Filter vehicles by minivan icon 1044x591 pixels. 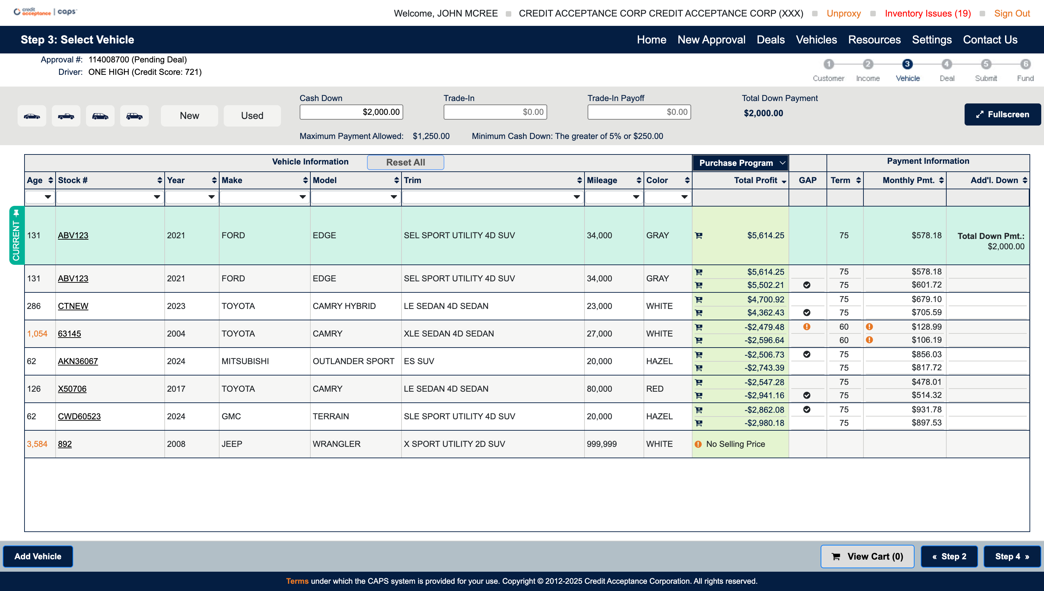(x=100, y=116)
